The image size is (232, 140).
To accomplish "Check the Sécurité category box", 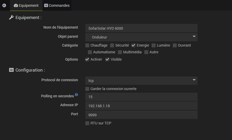I will [112, 46].
